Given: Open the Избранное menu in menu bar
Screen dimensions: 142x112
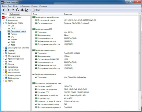Looking at the screenshot, I should [25, 6].
